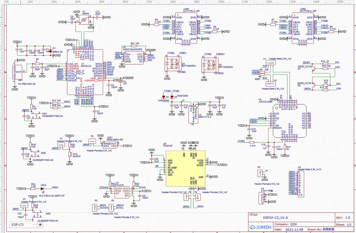Click the CP2102-GMR part label
The width and height of the screenshot is (356, 233).
point(265,102)
